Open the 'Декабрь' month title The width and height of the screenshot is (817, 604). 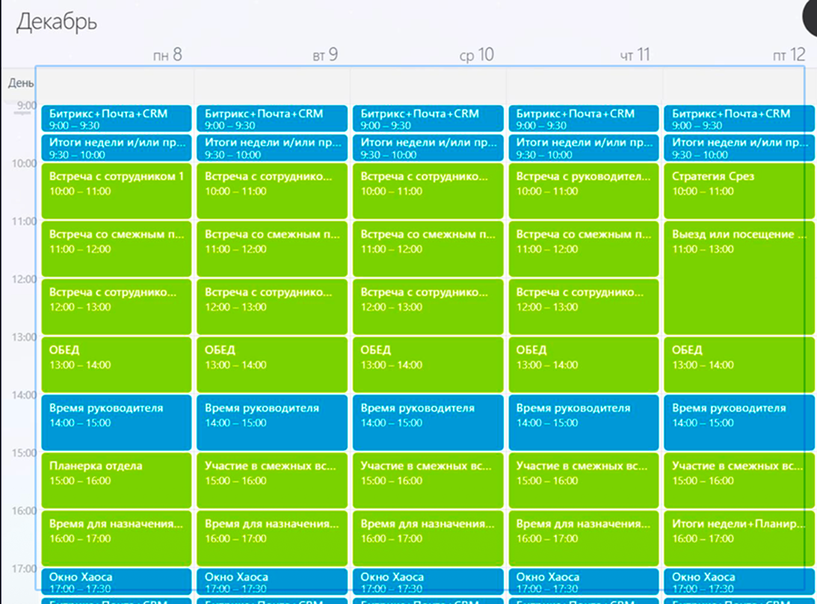click(56, 22)
